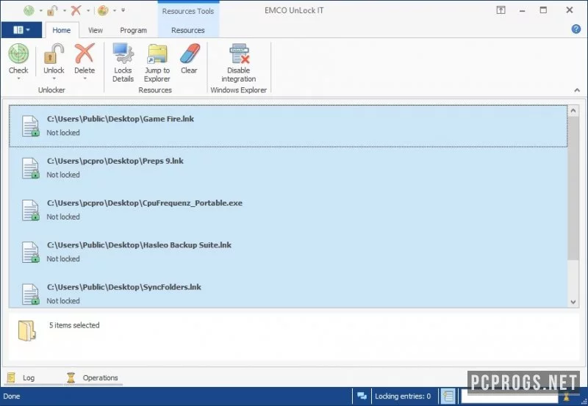This screenshot has width=588, height=406.
Task: Select the Game Fire.lnk path entry
Action: pyautogui.click(x=121, y=119)
